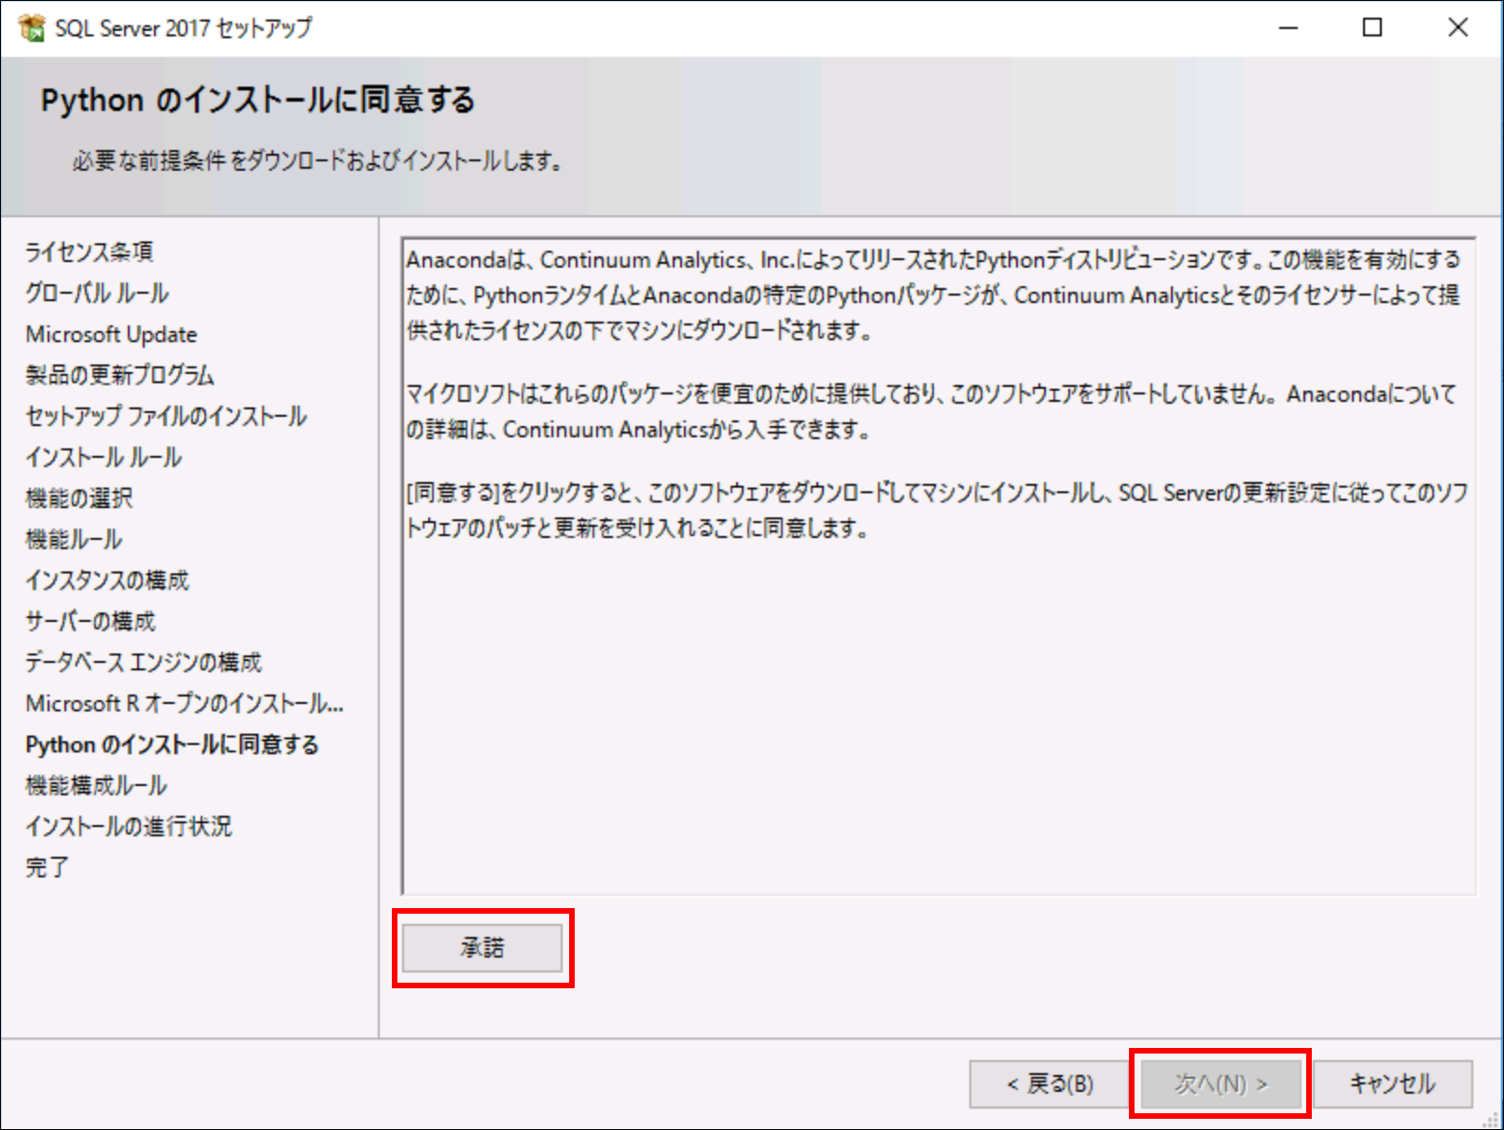Cancel setup with キャンセル button
The image size is (1504, 1130).
(1392, 1083)
